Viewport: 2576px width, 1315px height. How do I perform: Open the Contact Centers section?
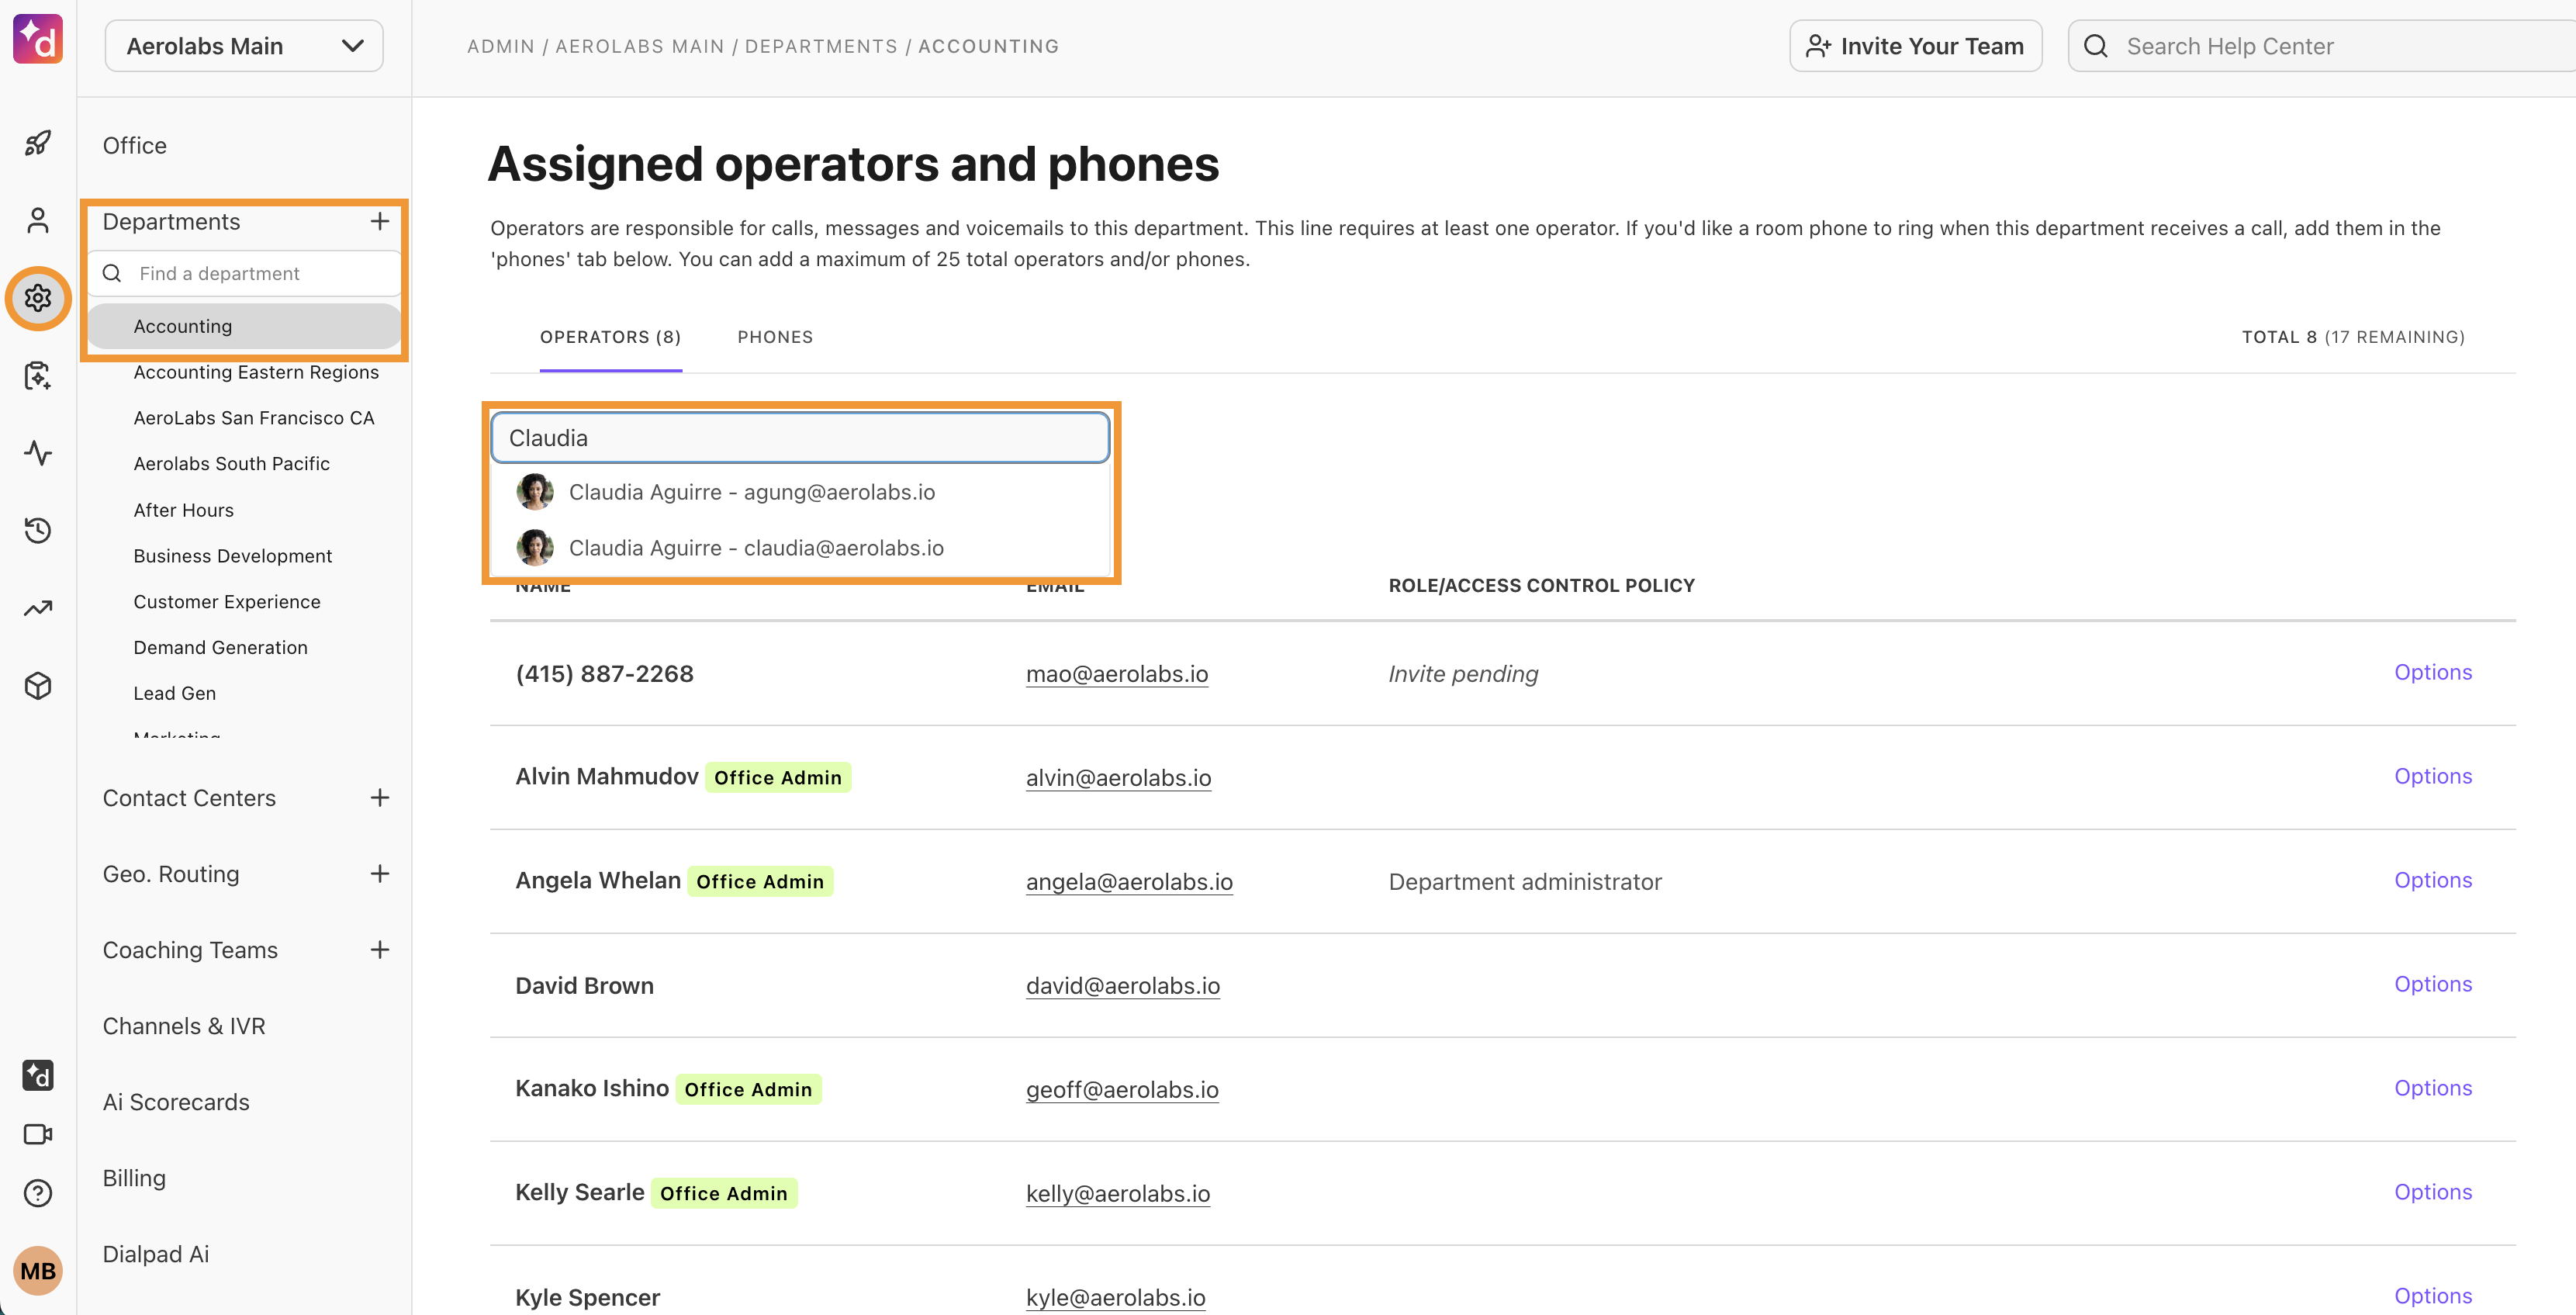[189, 798]
